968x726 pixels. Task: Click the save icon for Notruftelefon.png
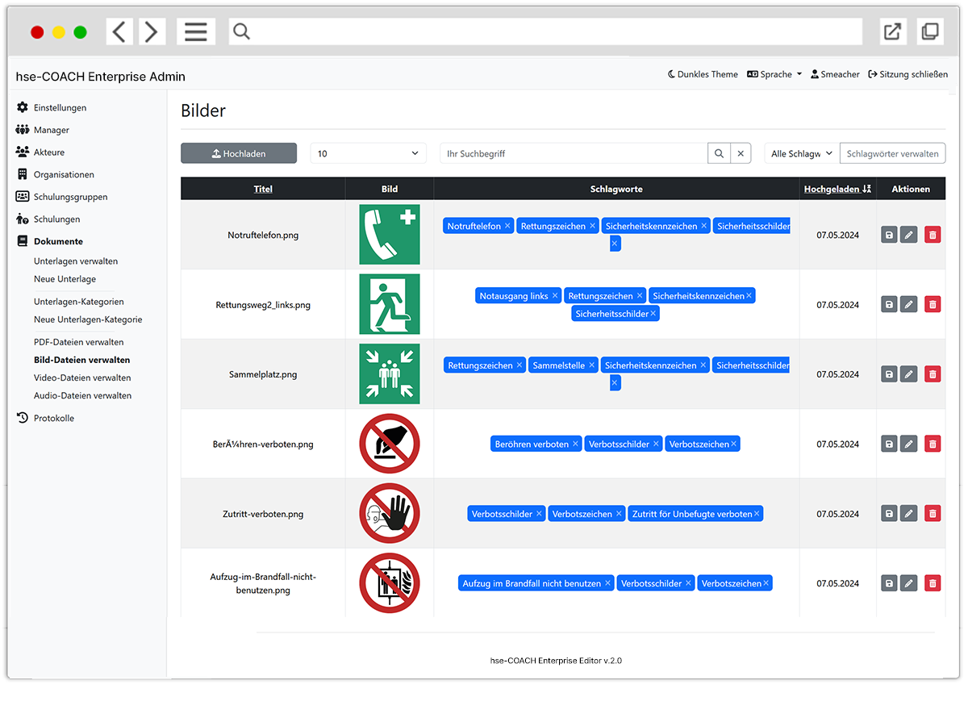[x=889, y=235]
